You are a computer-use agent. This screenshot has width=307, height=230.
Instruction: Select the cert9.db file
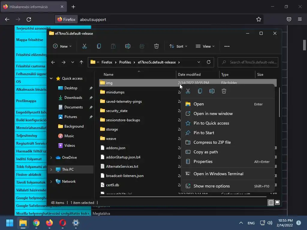coord(112,185)
